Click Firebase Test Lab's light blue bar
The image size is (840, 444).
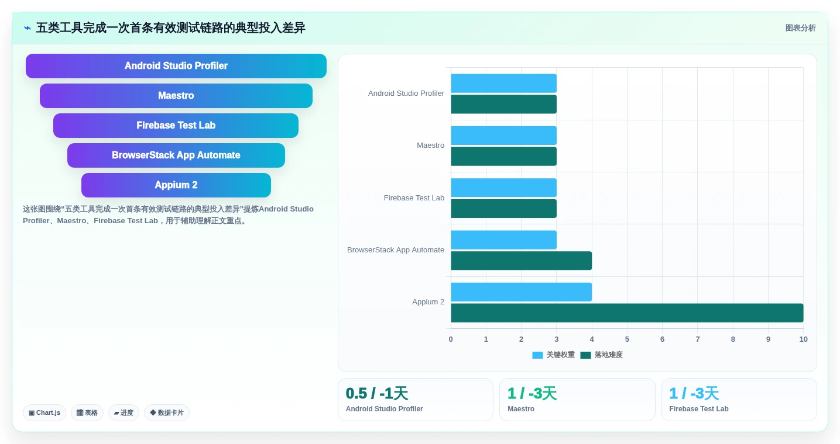503,188
